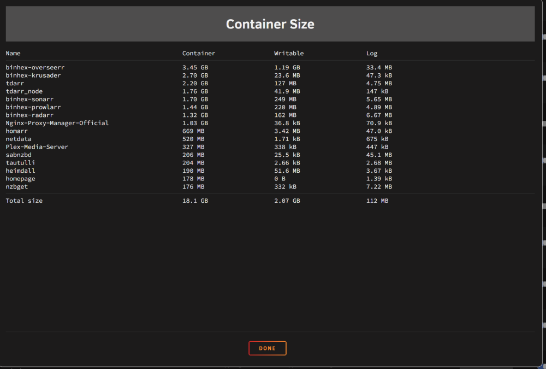Select Nginx-Proxy-Manager-Official name
The height and width of the screenshot is (369, 546).
click(57, 123)
